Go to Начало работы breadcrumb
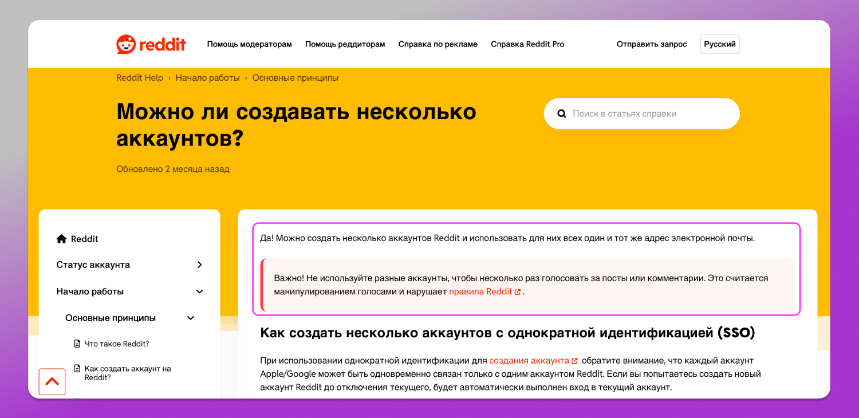Image resolution: width=859 pixels, height=418 pixels. click(x=208, y=78)
